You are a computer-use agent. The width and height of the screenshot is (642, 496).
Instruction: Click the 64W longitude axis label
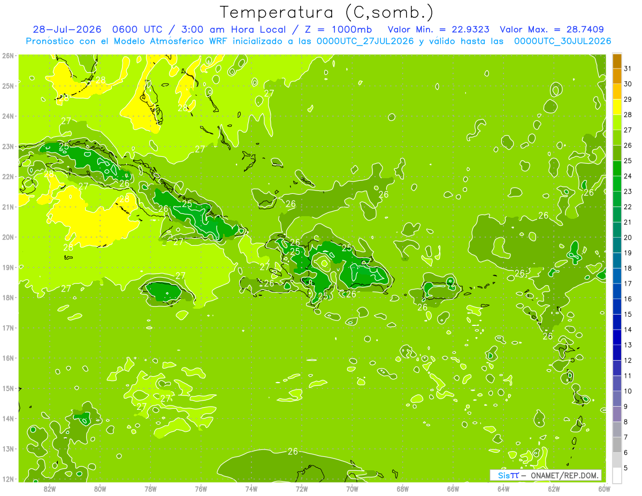(x=503, y=489)
